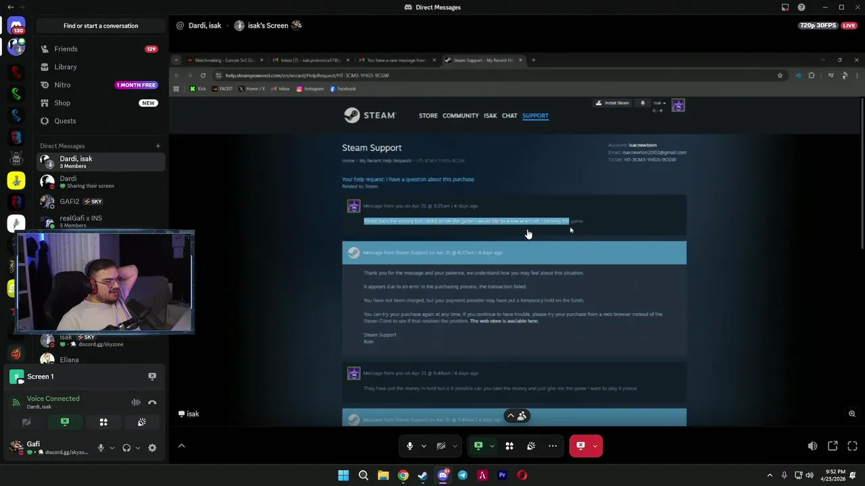Viewport: 865px width, 486px height.
Task: Open more options ellipsis in call bar
Action: point(553,446)
